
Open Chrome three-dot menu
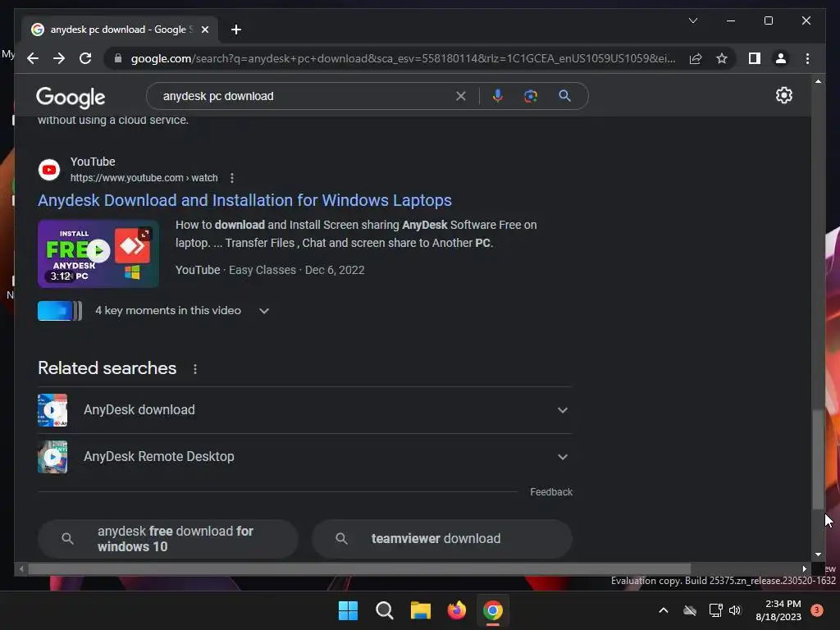(807, 58)
